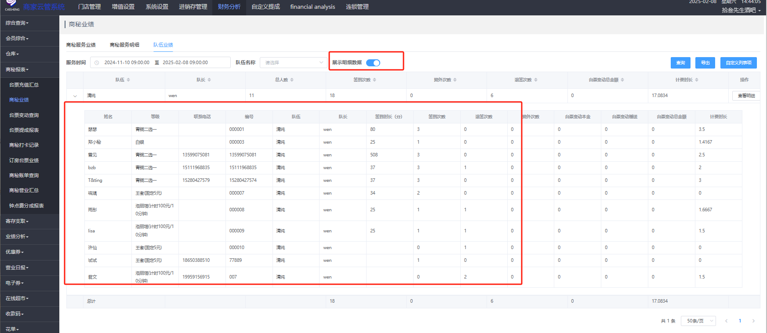Click the Caisheng logo icon
767x333 pixels.
11,4
